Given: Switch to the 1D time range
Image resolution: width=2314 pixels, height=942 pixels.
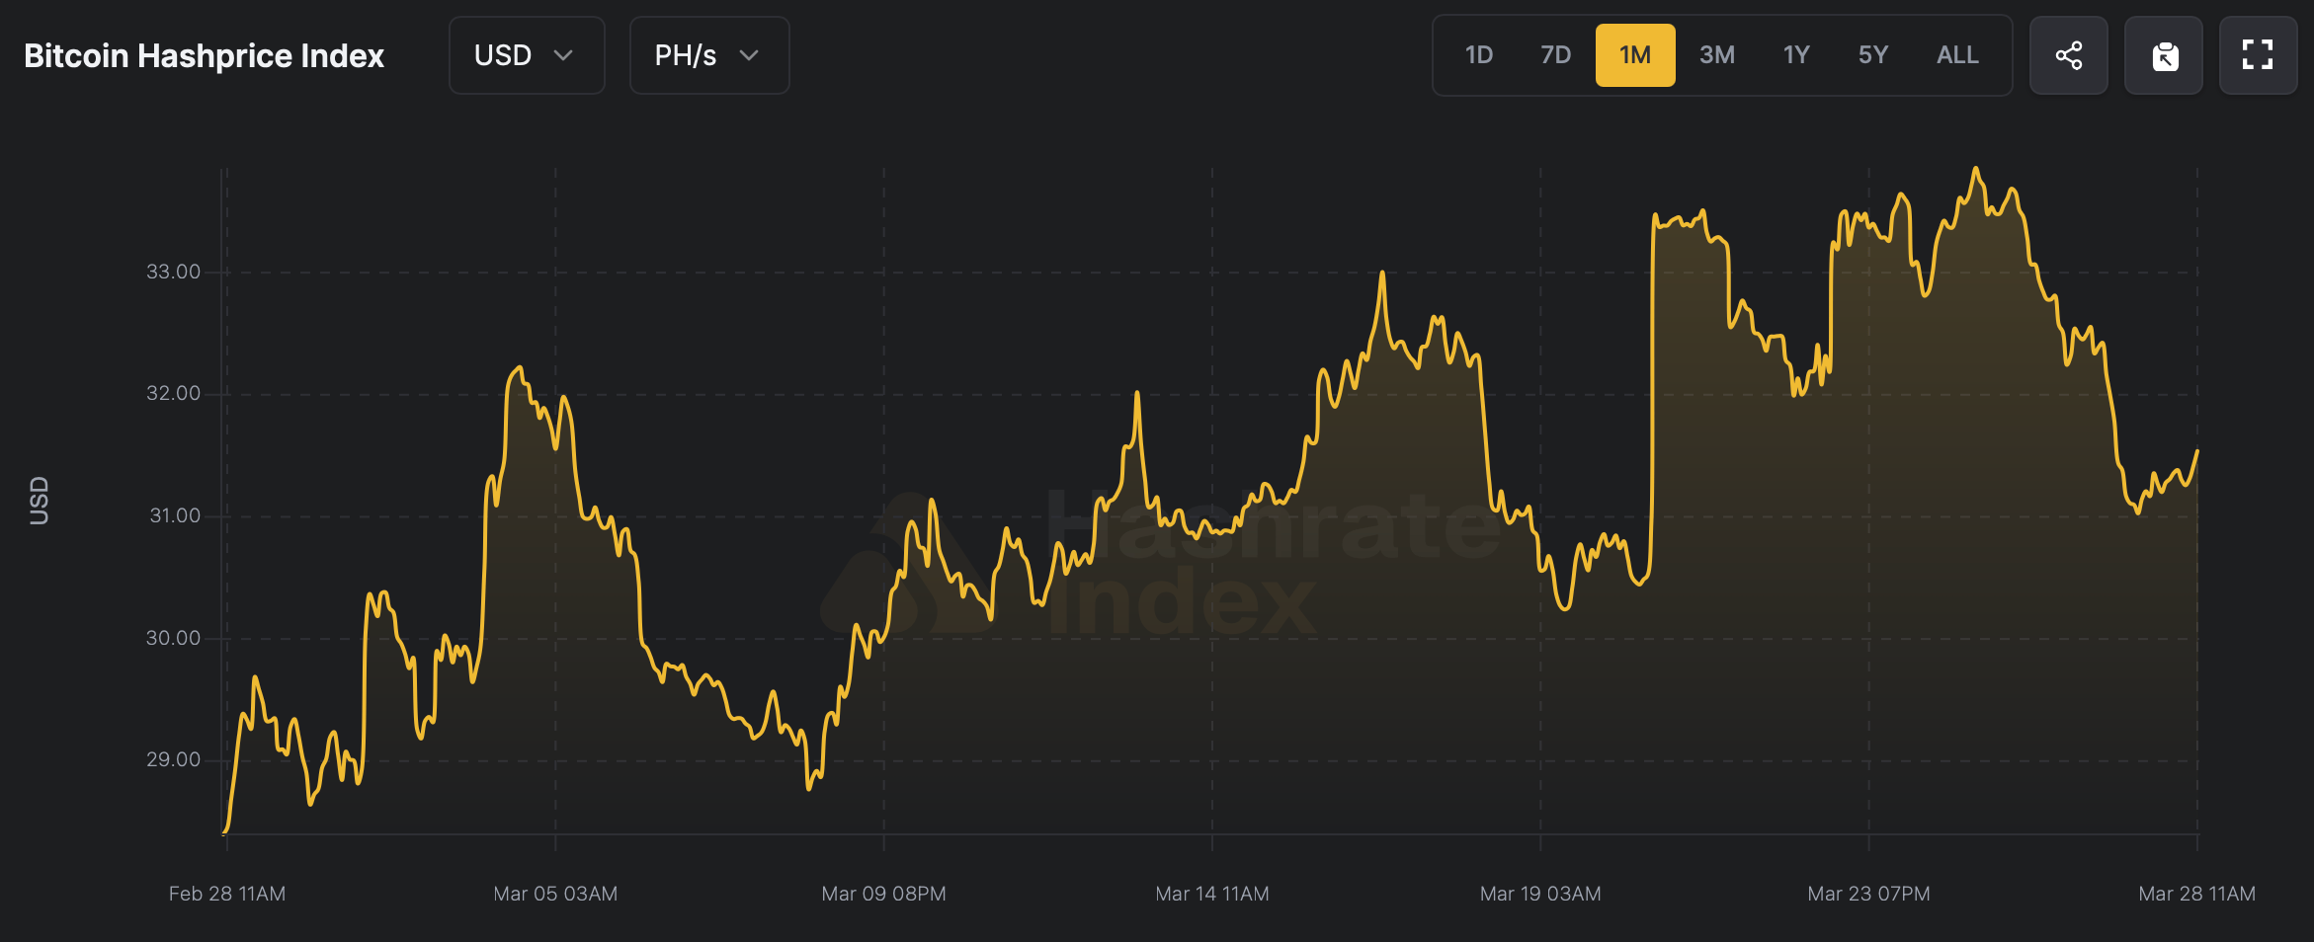Looking at the screenshot, I should pyautogui.click(x=1478, y=55).
